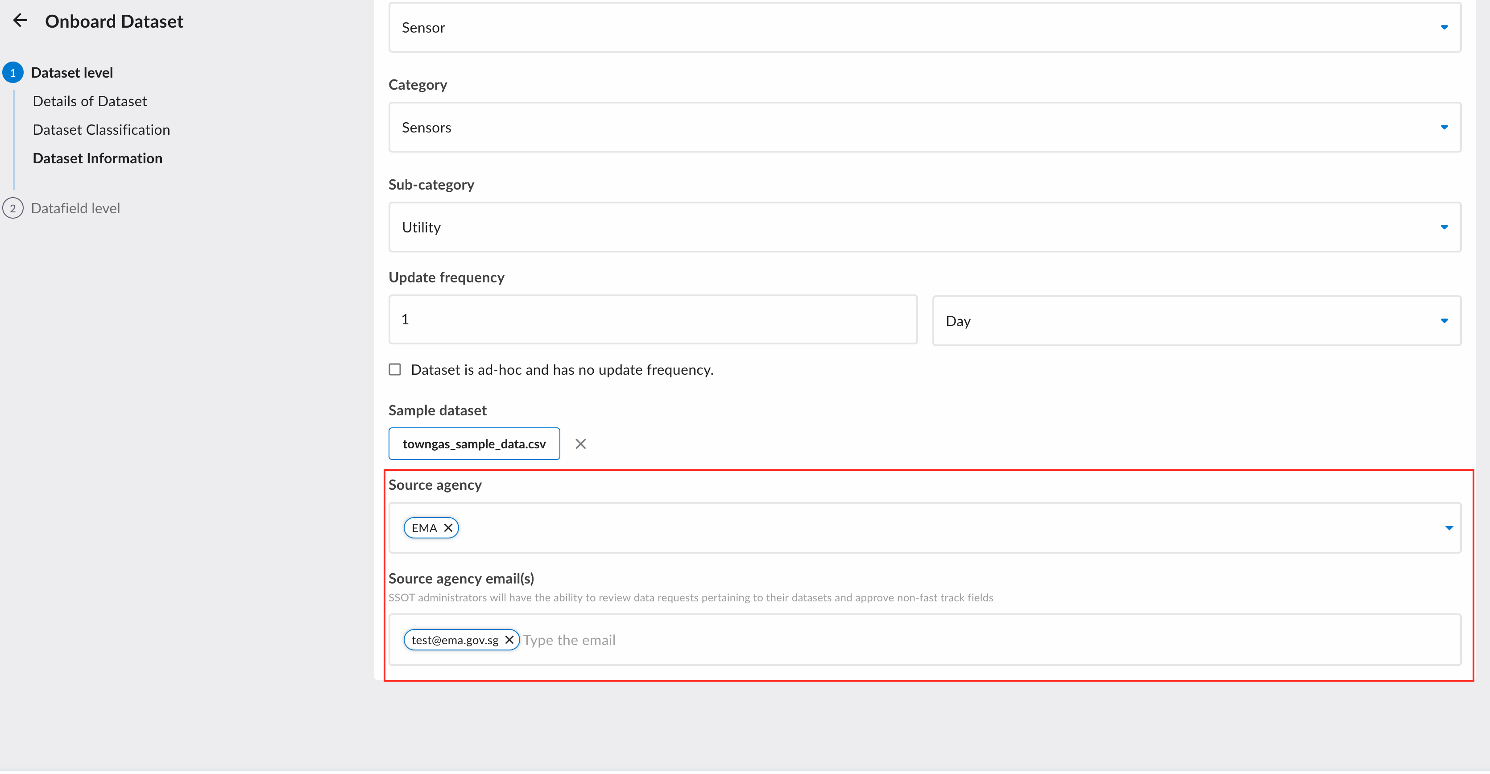Select the test@ema.gov.sg chip label
1490x774 pixels.
click(455, 640)
